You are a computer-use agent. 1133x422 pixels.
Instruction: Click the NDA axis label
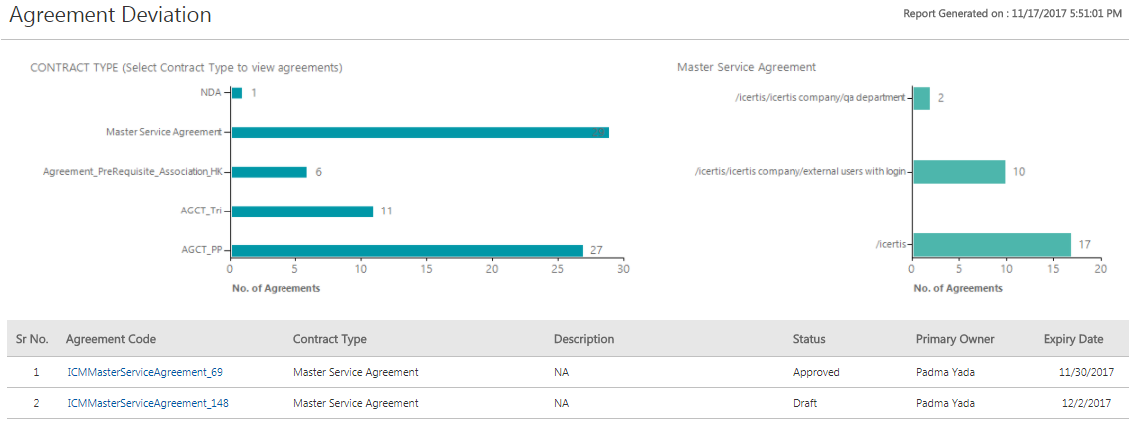[210, 93]
